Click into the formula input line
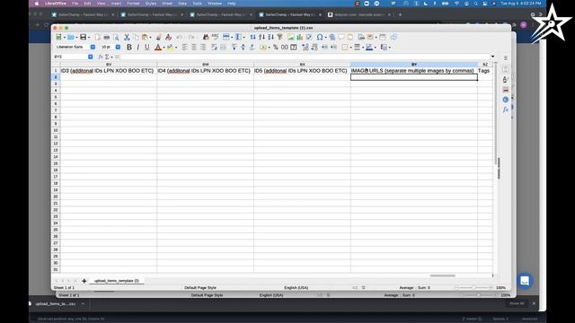The height and width of the screenshot is (323, 575). click(305, 57)
